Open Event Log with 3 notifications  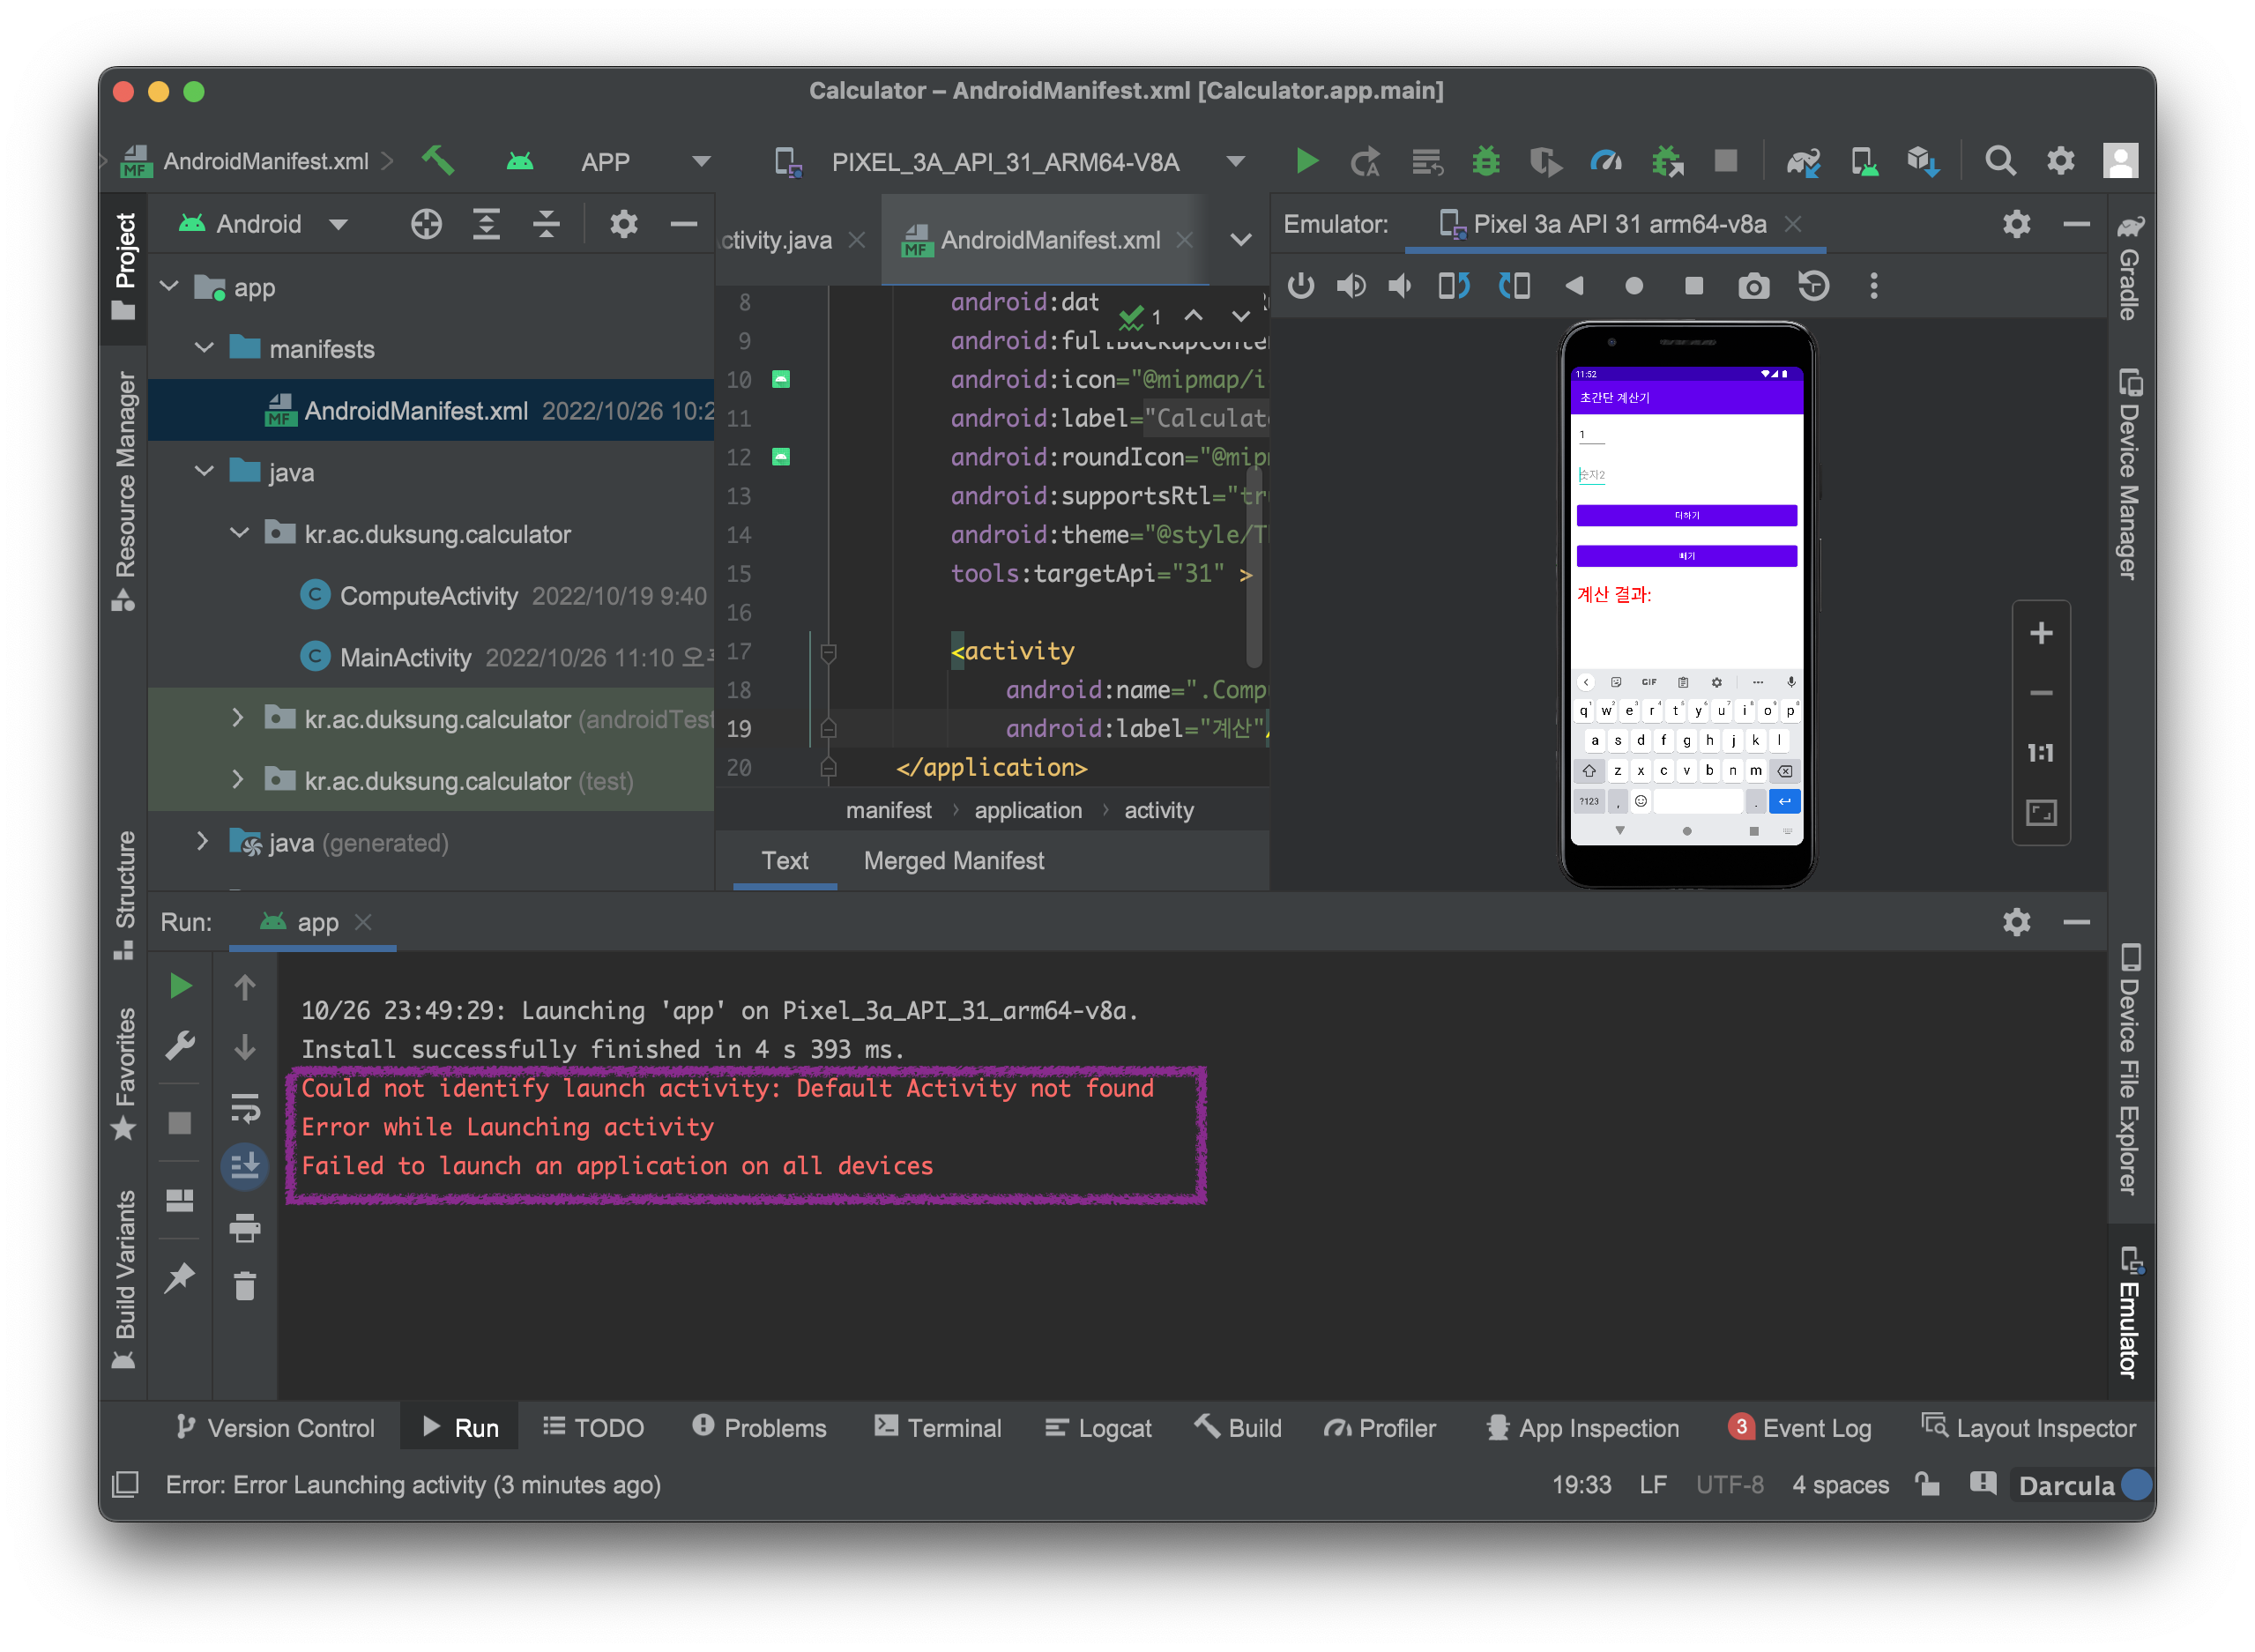tap(1800, 1428)
